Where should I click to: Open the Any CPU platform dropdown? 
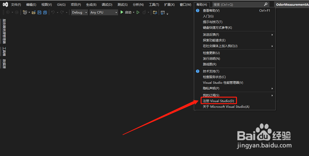[x=104, y=12]
